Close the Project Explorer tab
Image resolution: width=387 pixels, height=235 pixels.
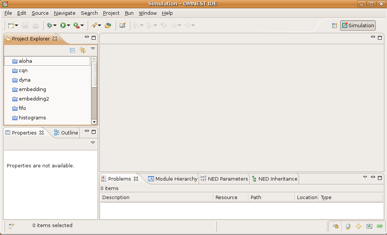pyautogui.click(x=55, y=39)
